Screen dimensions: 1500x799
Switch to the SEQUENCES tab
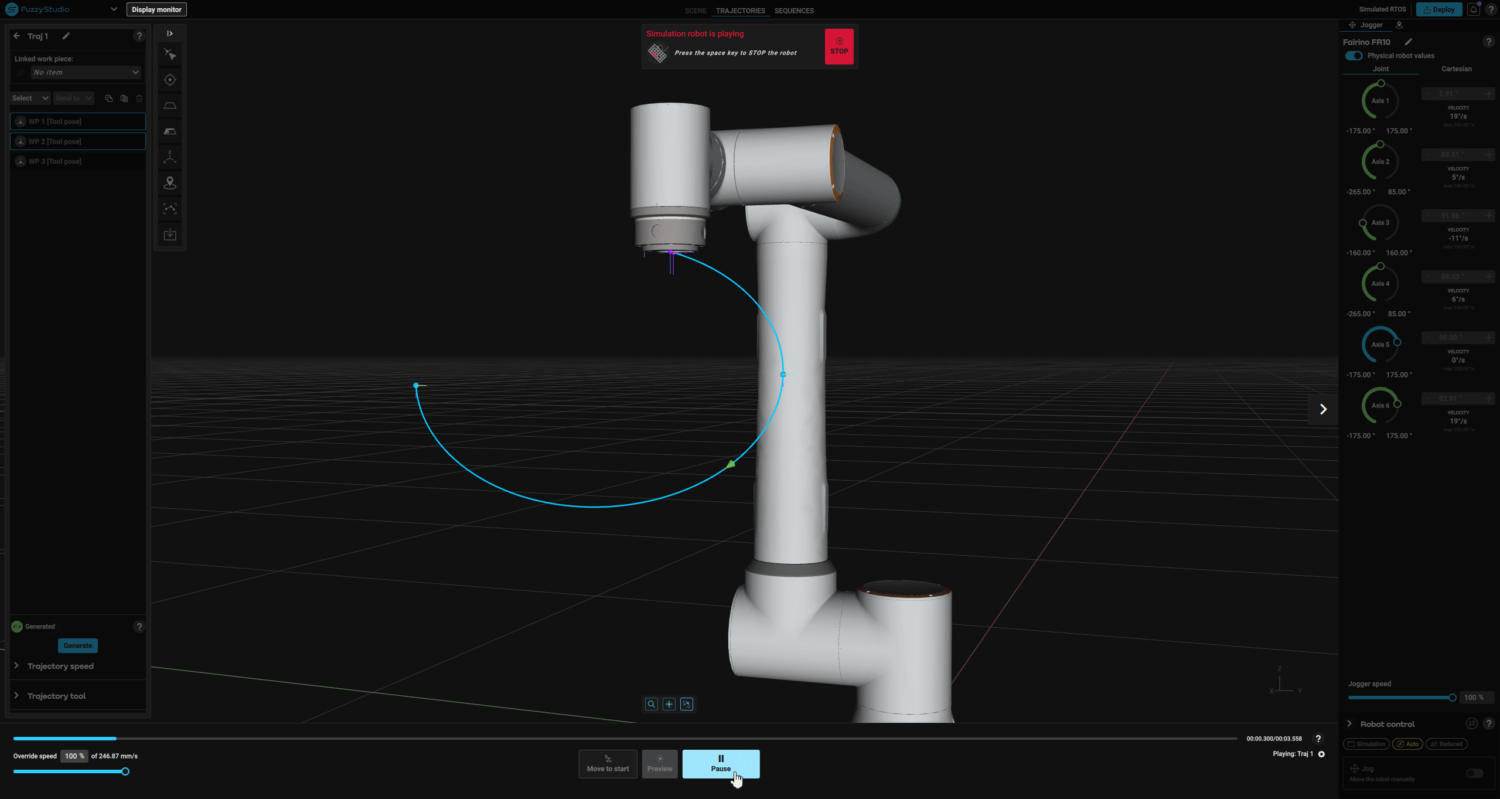(x=793, y=11)
